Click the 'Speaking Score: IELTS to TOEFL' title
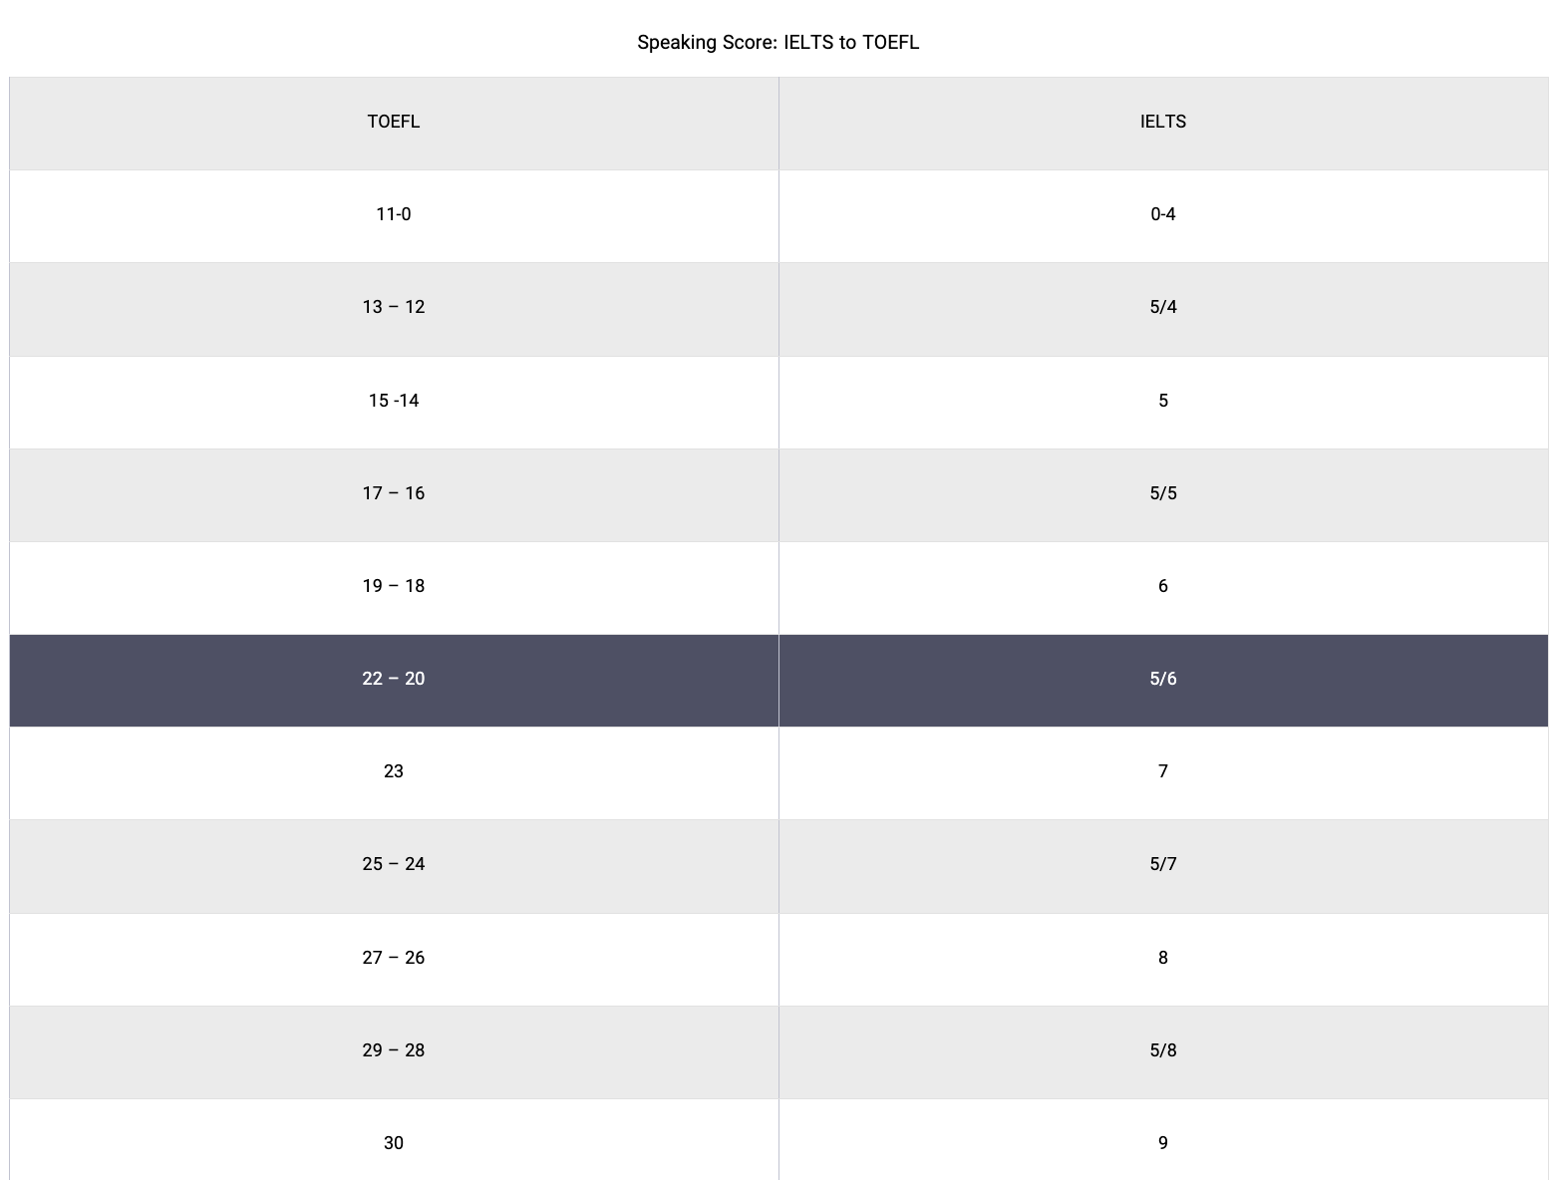The height and width of the screenshot is (1180, 1549). 777,43
